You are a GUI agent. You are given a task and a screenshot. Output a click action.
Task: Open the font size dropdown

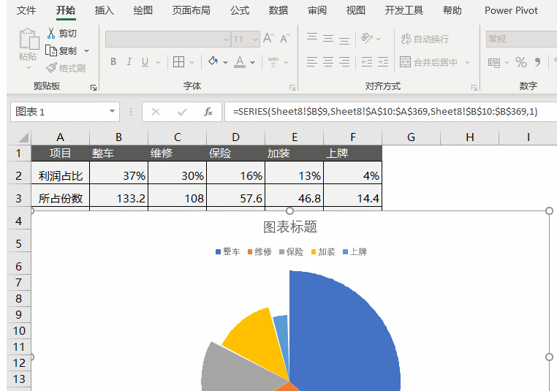[254, 39]
